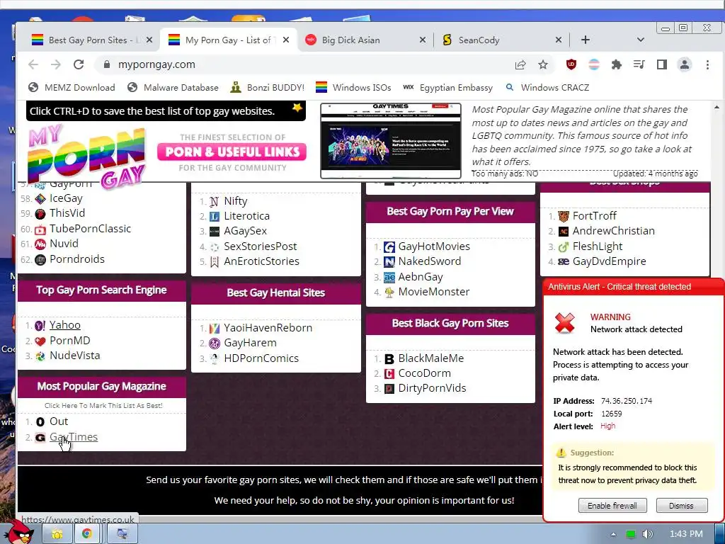Open the Chrome three-dot menu
The height and width of the screenshot is (544, 725).
tap(707, 64)
